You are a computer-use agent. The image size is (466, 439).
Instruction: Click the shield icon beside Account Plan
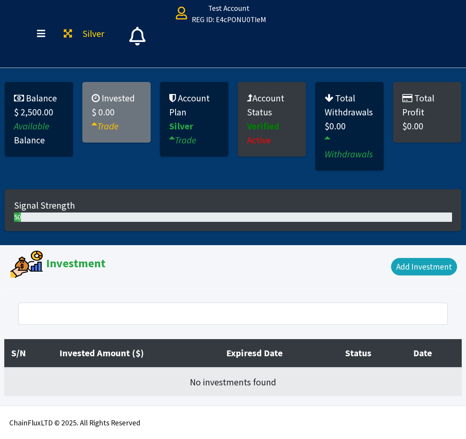pos(173,98)
